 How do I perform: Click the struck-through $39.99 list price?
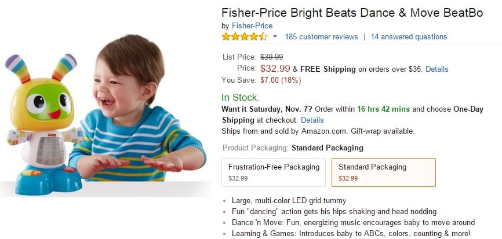[x=271, y=57]
